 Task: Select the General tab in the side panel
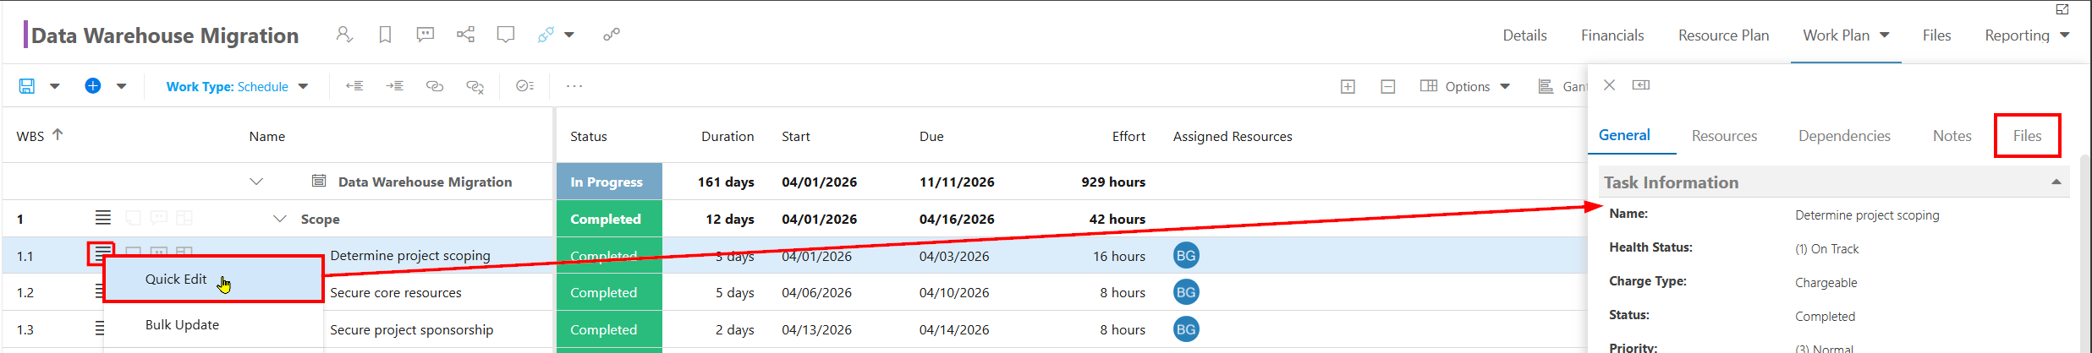pyautogui.click(x=1624, y=135)
